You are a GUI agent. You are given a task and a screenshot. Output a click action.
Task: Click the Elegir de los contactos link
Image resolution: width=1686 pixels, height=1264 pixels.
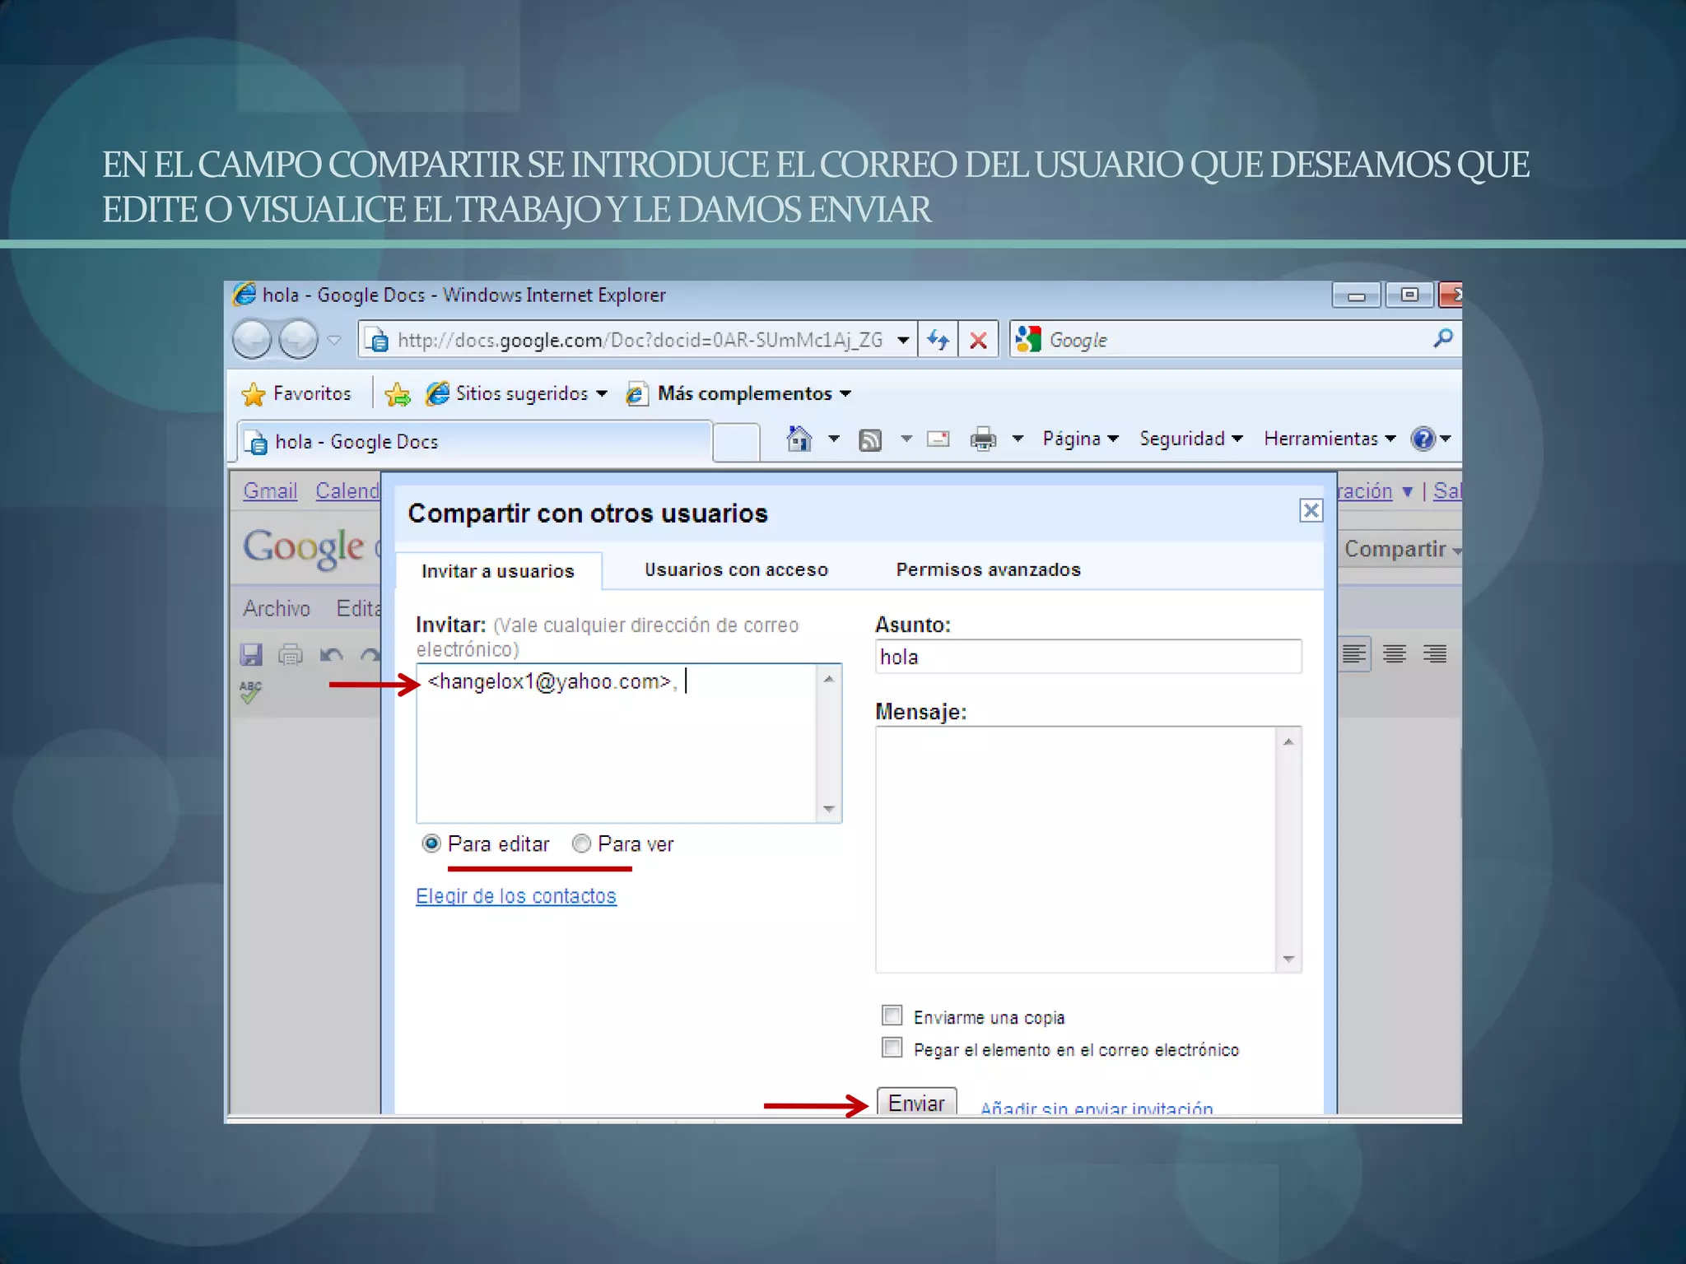click(x=516, y=896)
